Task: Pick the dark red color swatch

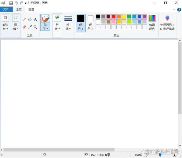Action: coord(108,17)
